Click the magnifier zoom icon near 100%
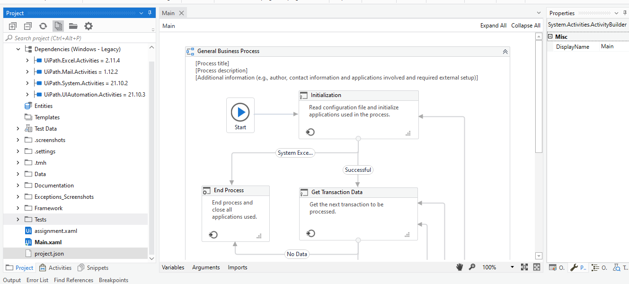 pos(471,267)
